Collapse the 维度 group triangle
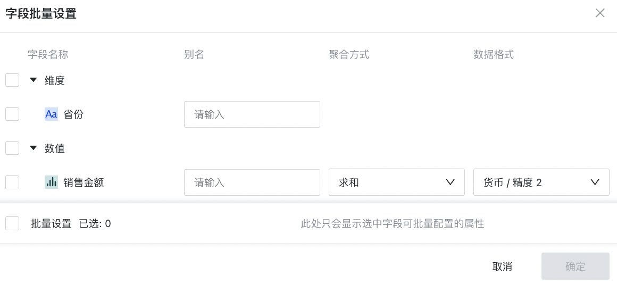The width and height of the screenshot is (617, 285). coord(34,80)
